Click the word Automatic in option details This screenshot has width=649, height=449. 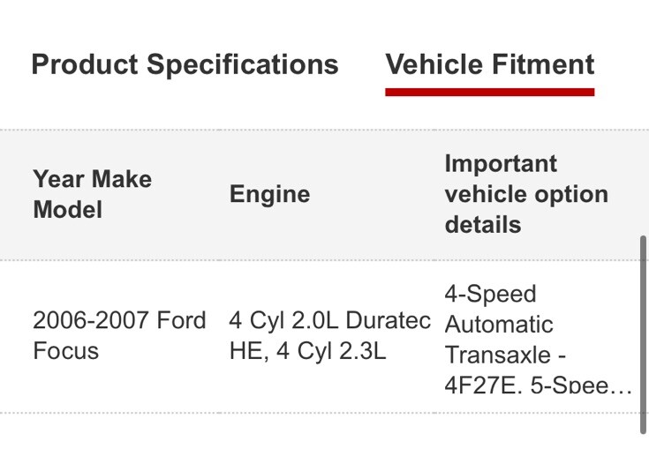pyautogui.click(x=499, y=325)
